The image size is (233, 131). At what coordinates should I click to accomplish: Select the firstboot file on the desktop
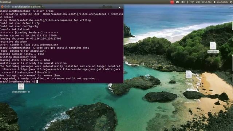pos(213,47)
